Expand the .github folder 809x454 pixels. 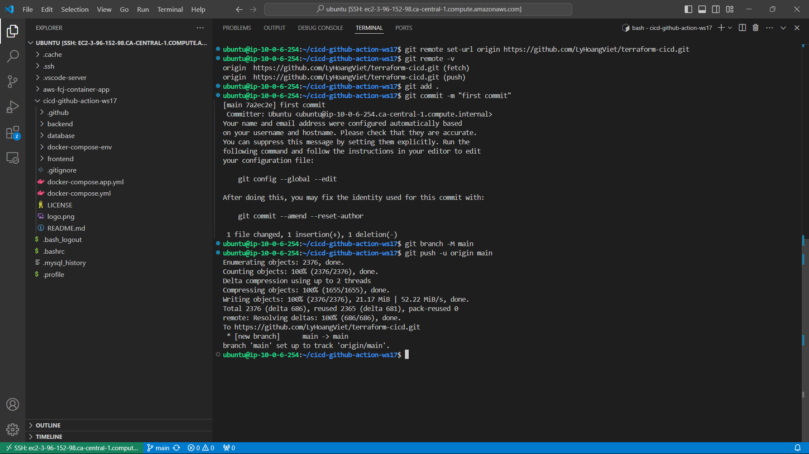[119, 112]
